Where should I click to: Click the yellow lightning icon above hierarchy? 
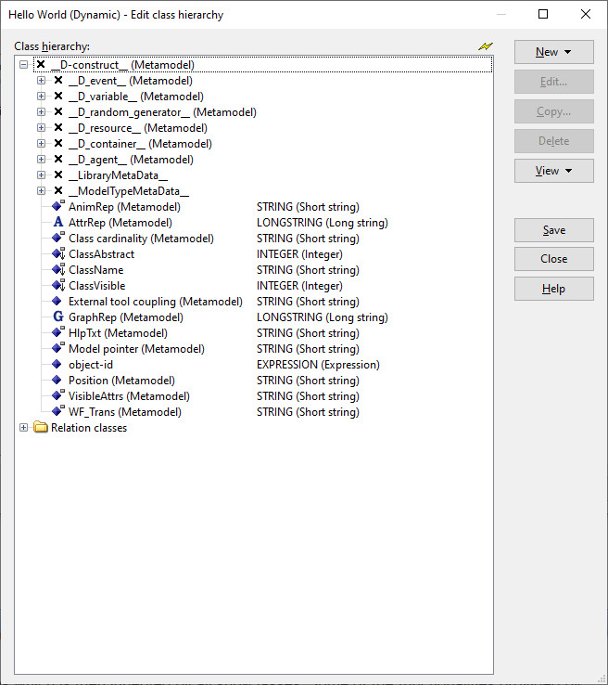[x=486, y=45]
